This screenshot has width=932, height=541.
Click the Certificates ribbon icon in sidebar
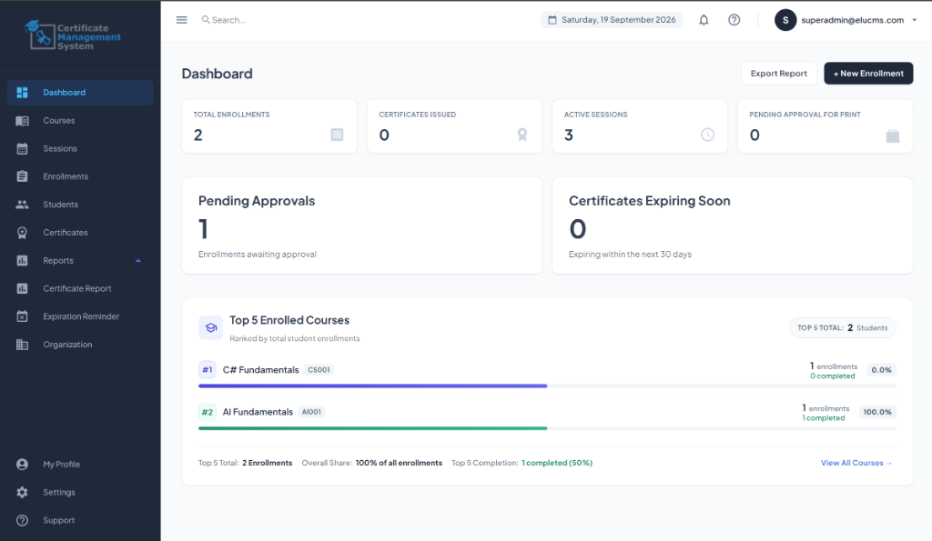click(x=22, y=233)
